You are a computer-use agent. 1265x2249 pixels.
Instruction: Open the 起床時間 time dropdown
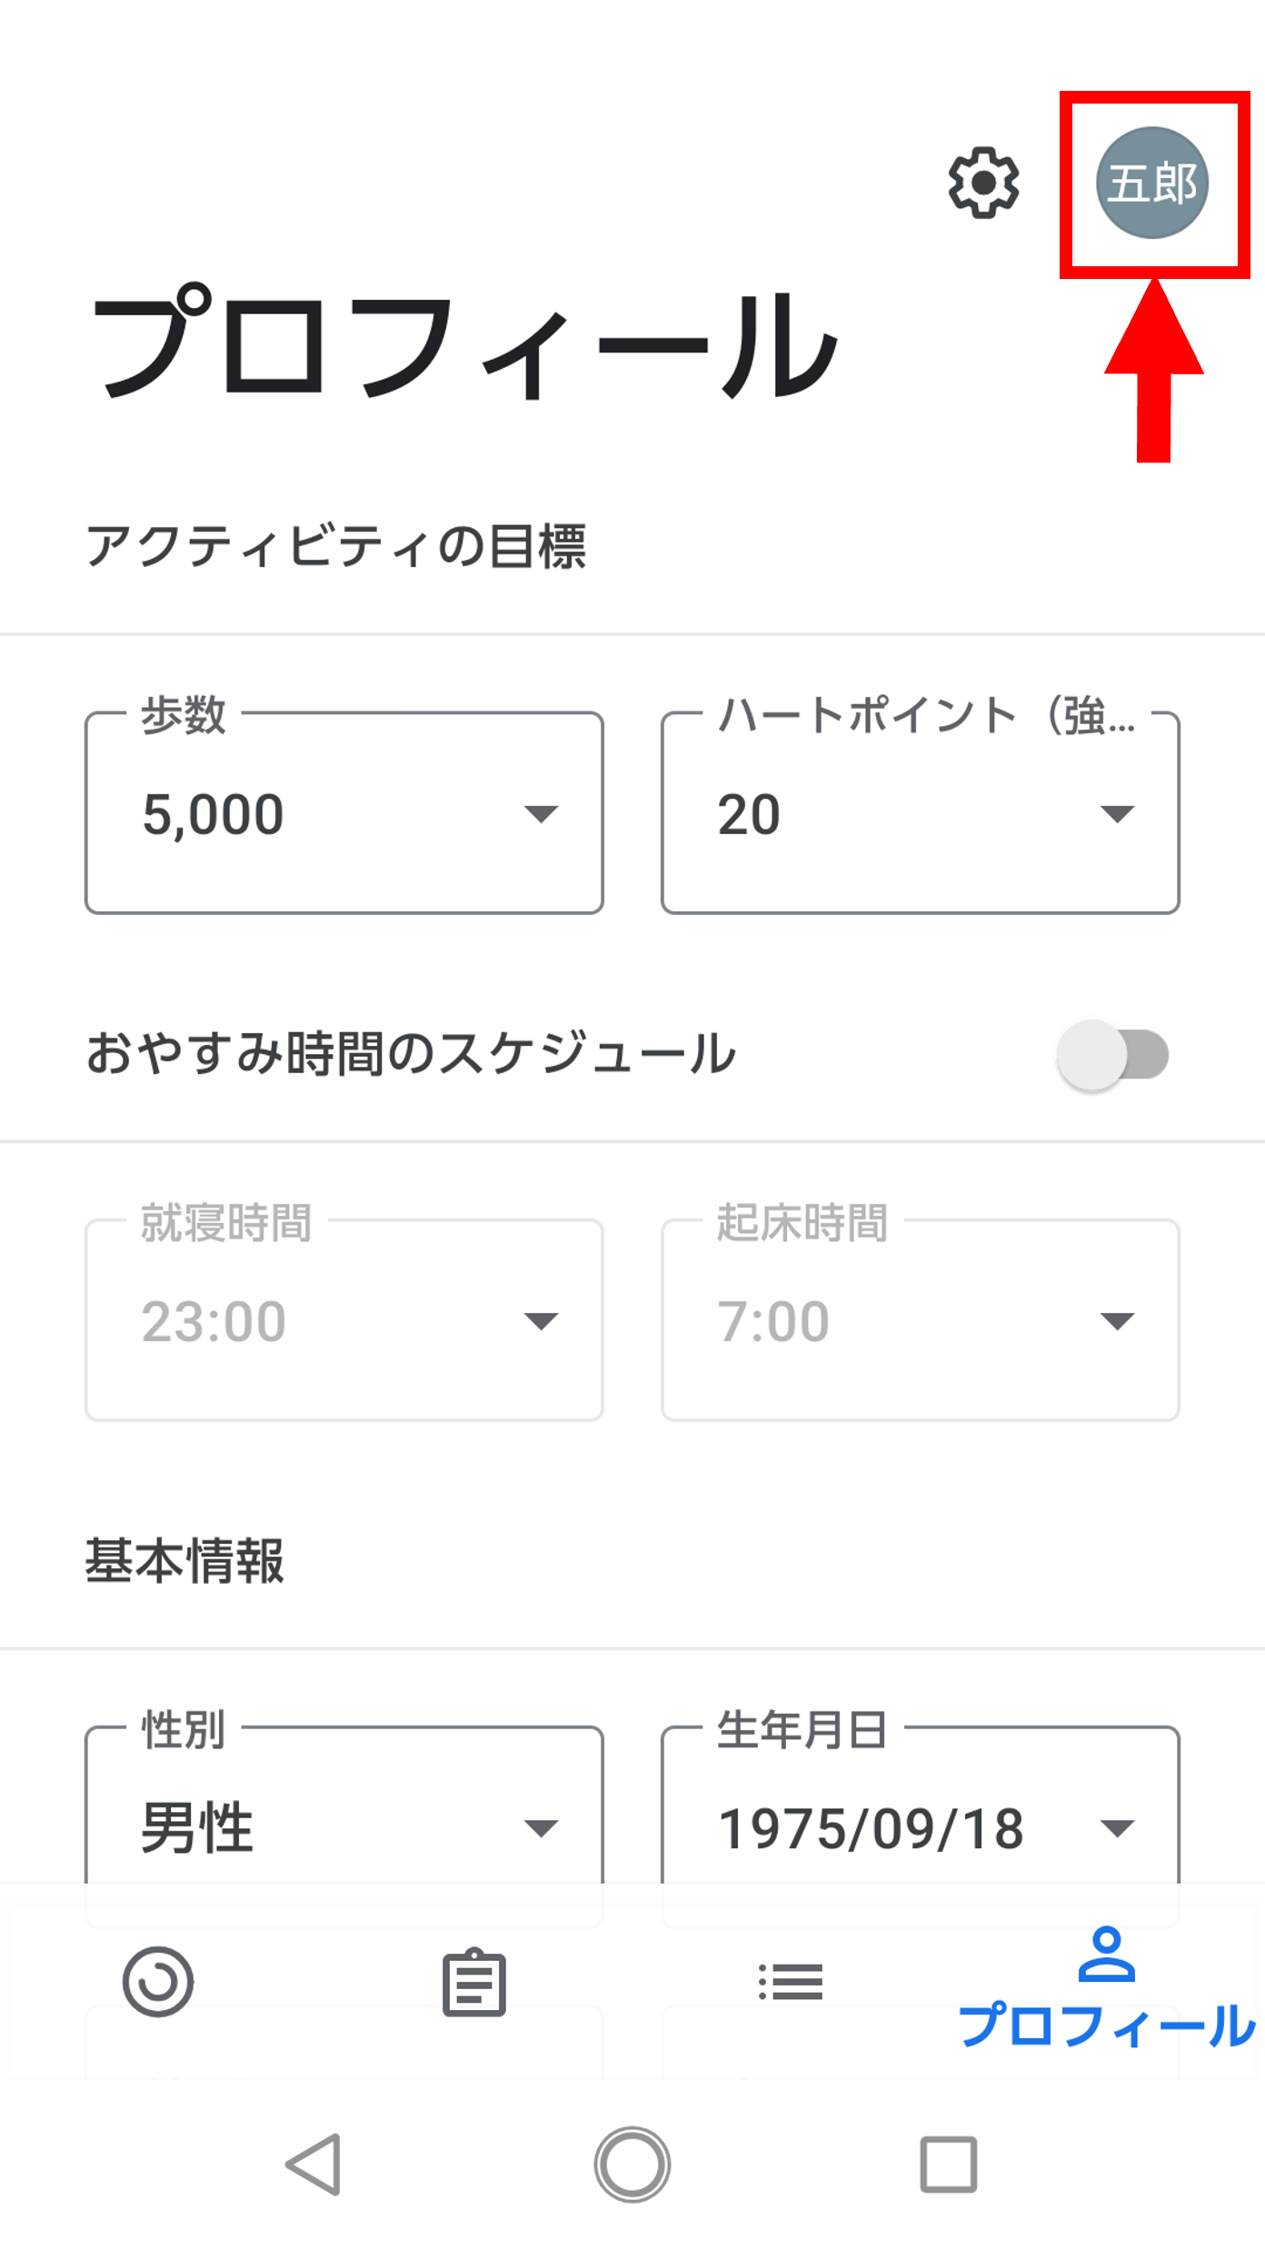920,1320
